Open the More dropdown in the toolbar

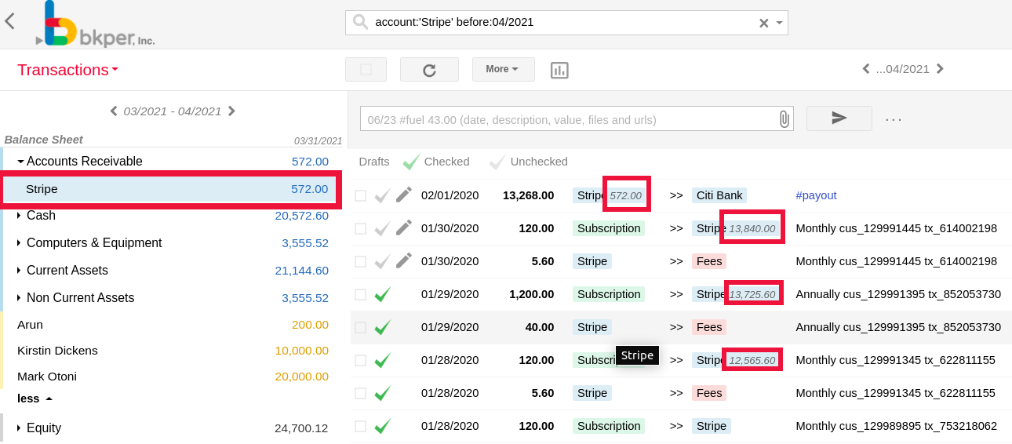(x=503, y=69)
